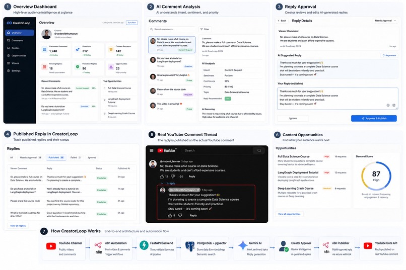Select the 'This video is amazing!' comment
Screen dimensions: 406x270
172,106
